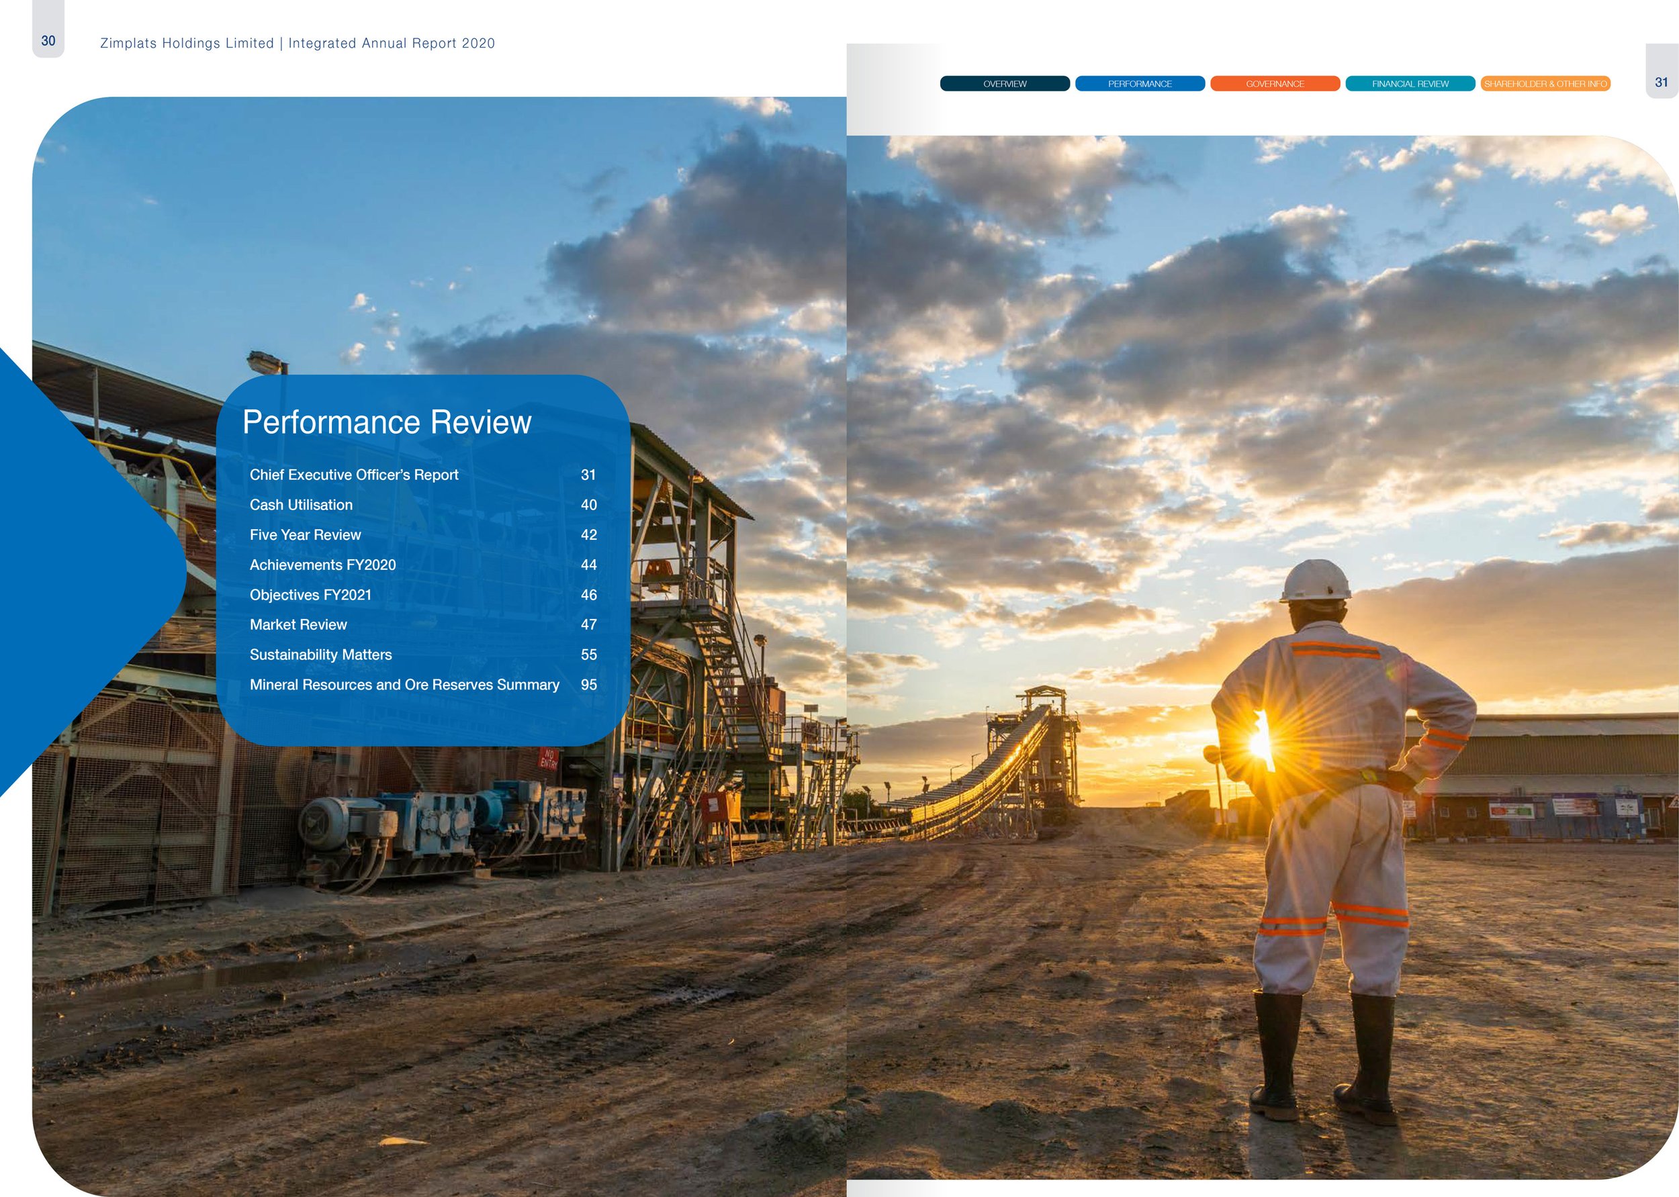Click page number 46 beside Objectives FY2021
The image size is (1679, 1197).
point(588,595)
